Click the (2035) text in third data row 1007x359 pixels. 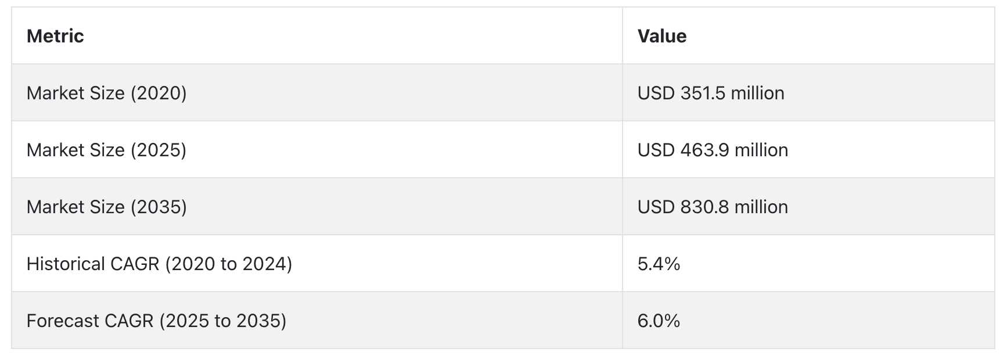coord(159,207)
